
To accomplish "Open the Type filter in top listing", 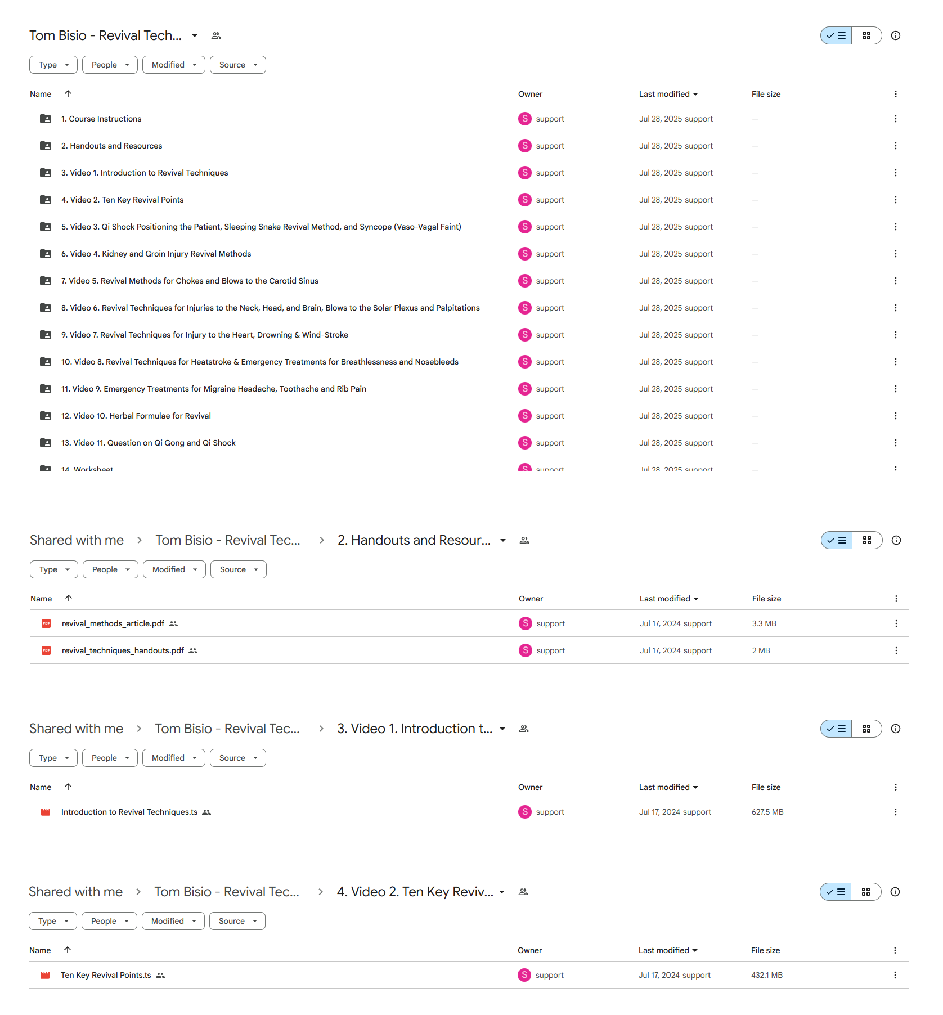I will pyautogui.click(x=53, y=65).
